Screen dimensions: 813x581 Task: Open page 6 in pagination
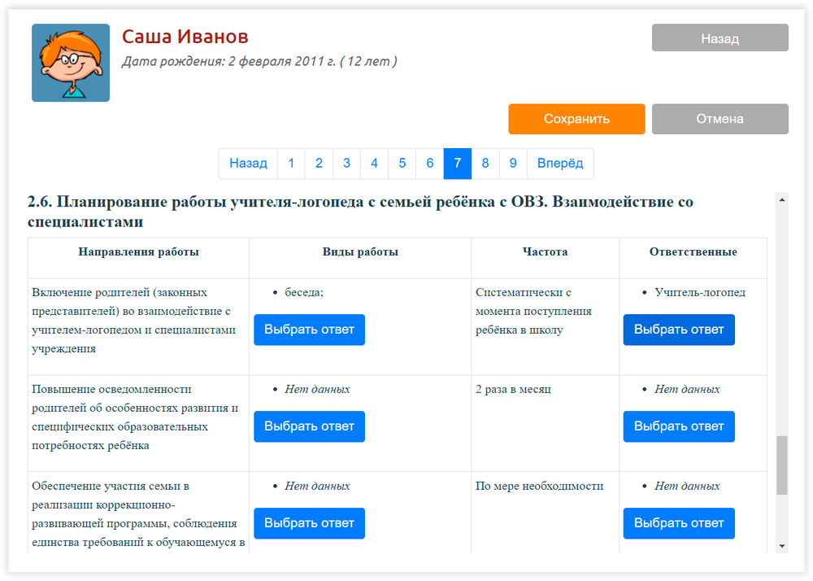429,164
